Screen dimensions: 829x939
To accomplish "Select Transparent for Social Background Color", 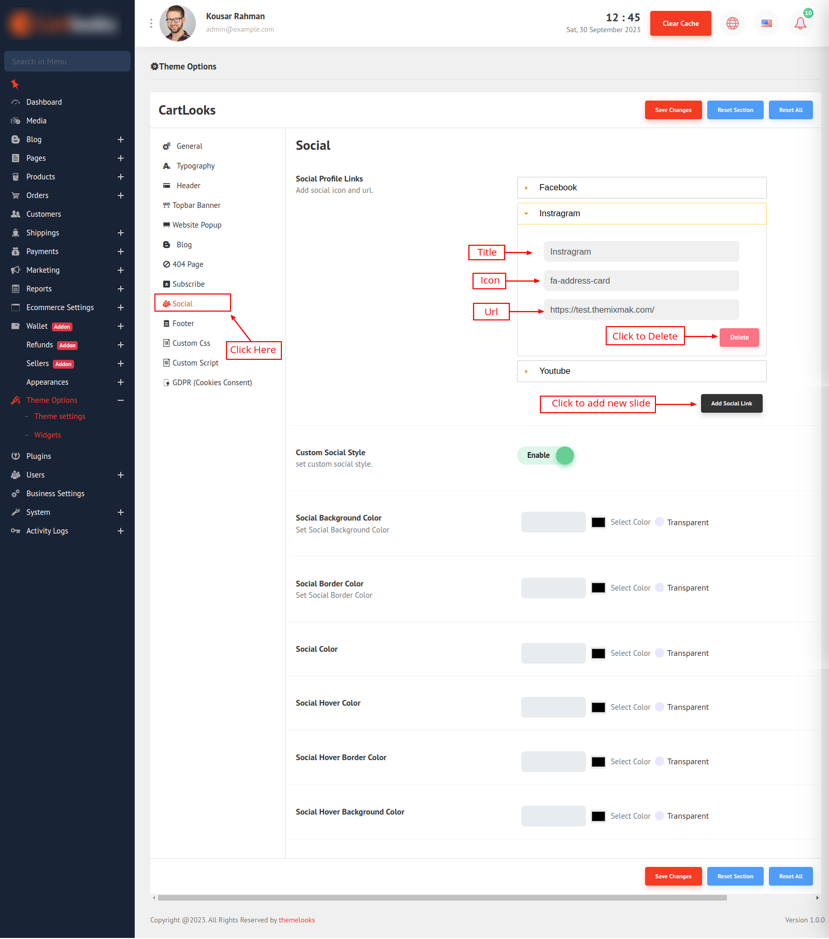I will coord(660,522).
